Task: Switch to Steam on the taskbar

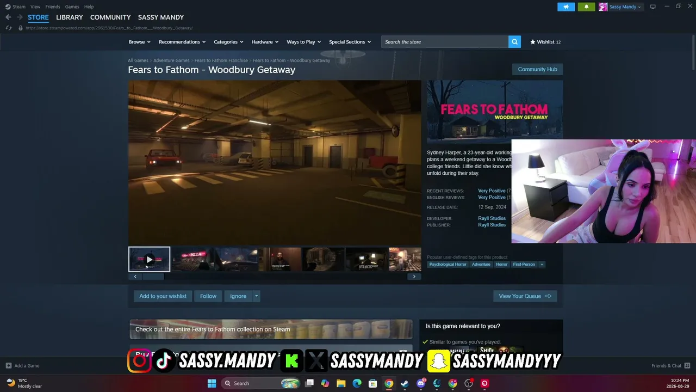Action: coord(405,383)
